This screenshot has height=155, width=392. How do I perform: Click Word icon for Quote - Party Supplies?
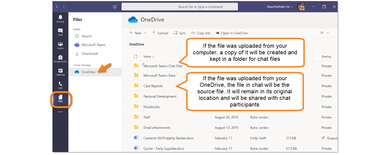[x=136, y=148]
